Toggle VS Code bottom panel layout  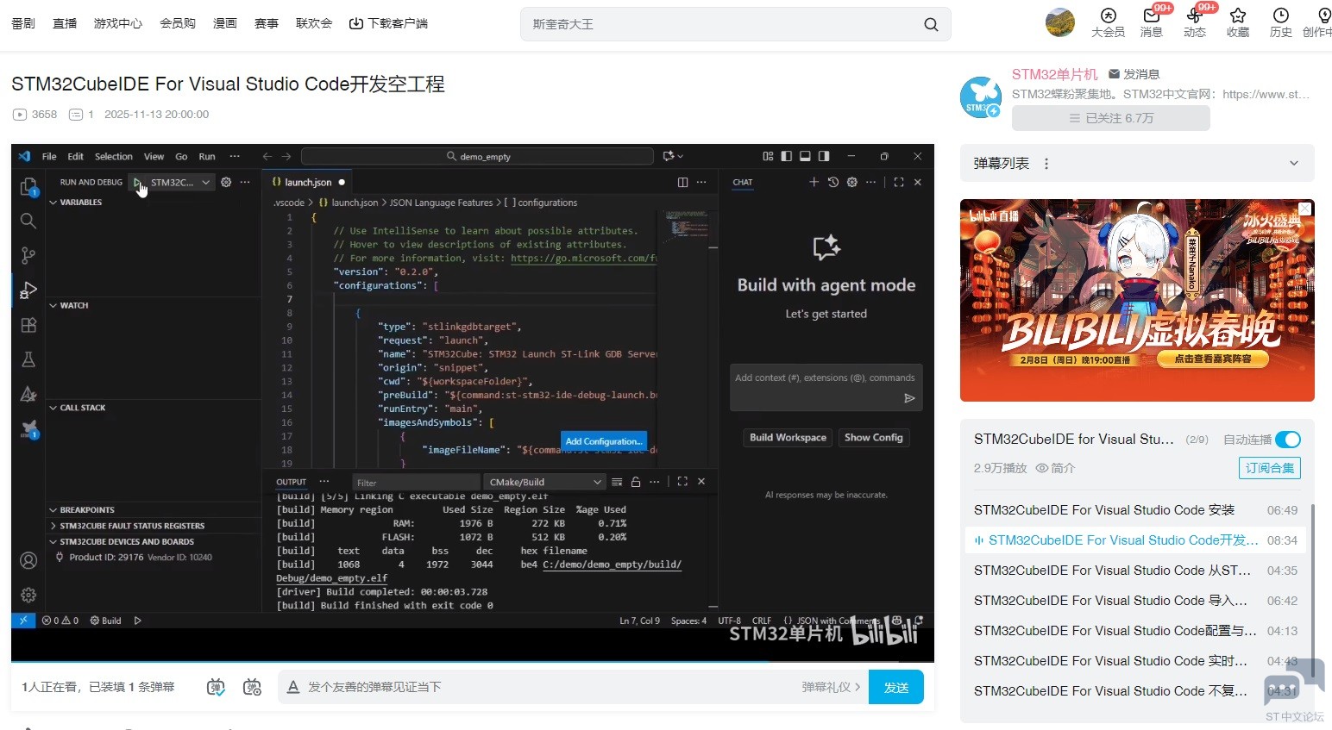(x=805, y=156)
